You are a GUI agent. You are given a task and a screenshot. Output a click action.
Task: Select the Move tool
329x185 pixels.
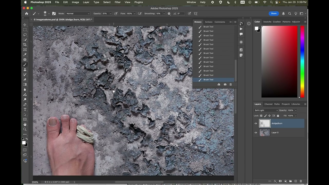point(25,25)
